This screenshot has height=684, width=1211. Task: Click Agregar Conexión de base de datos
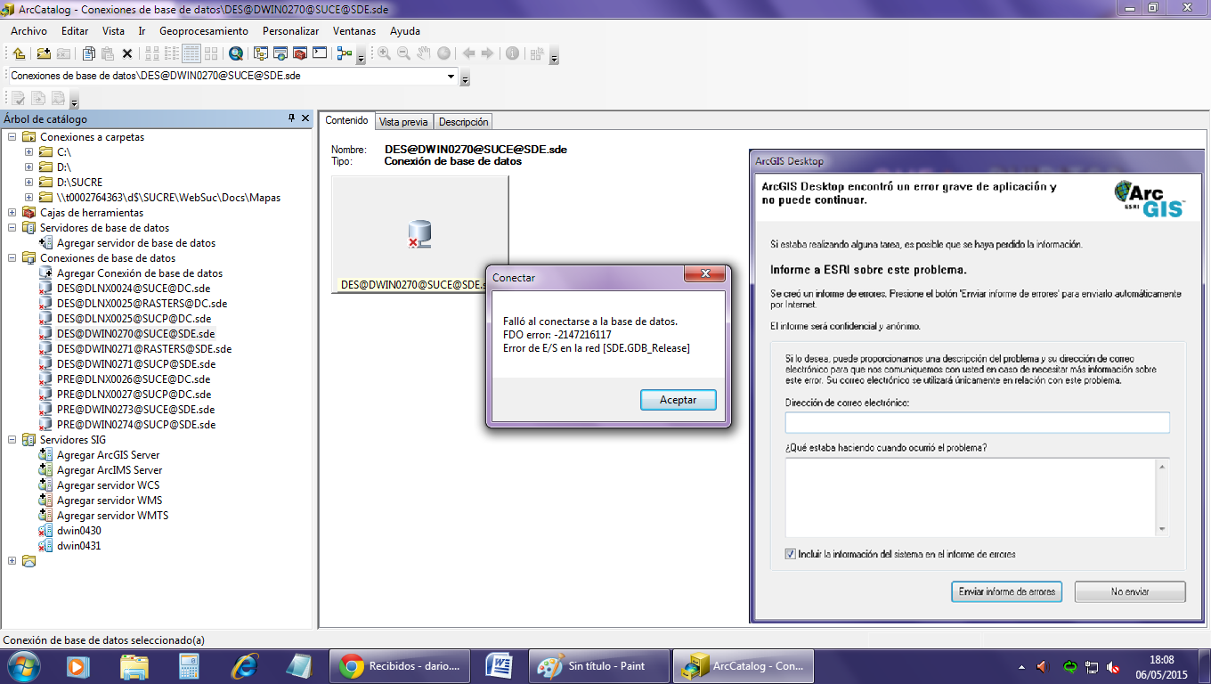(x=140, y=273)
